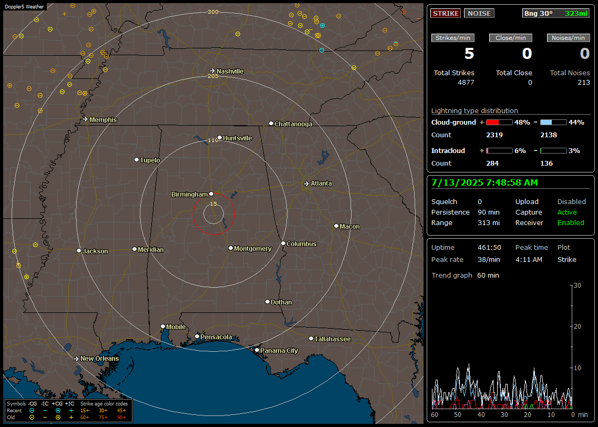Viewport: 598px width, 427px height.
Task: Click the negative Cloud-ground blue percentage bar
Action: [553, 123]
